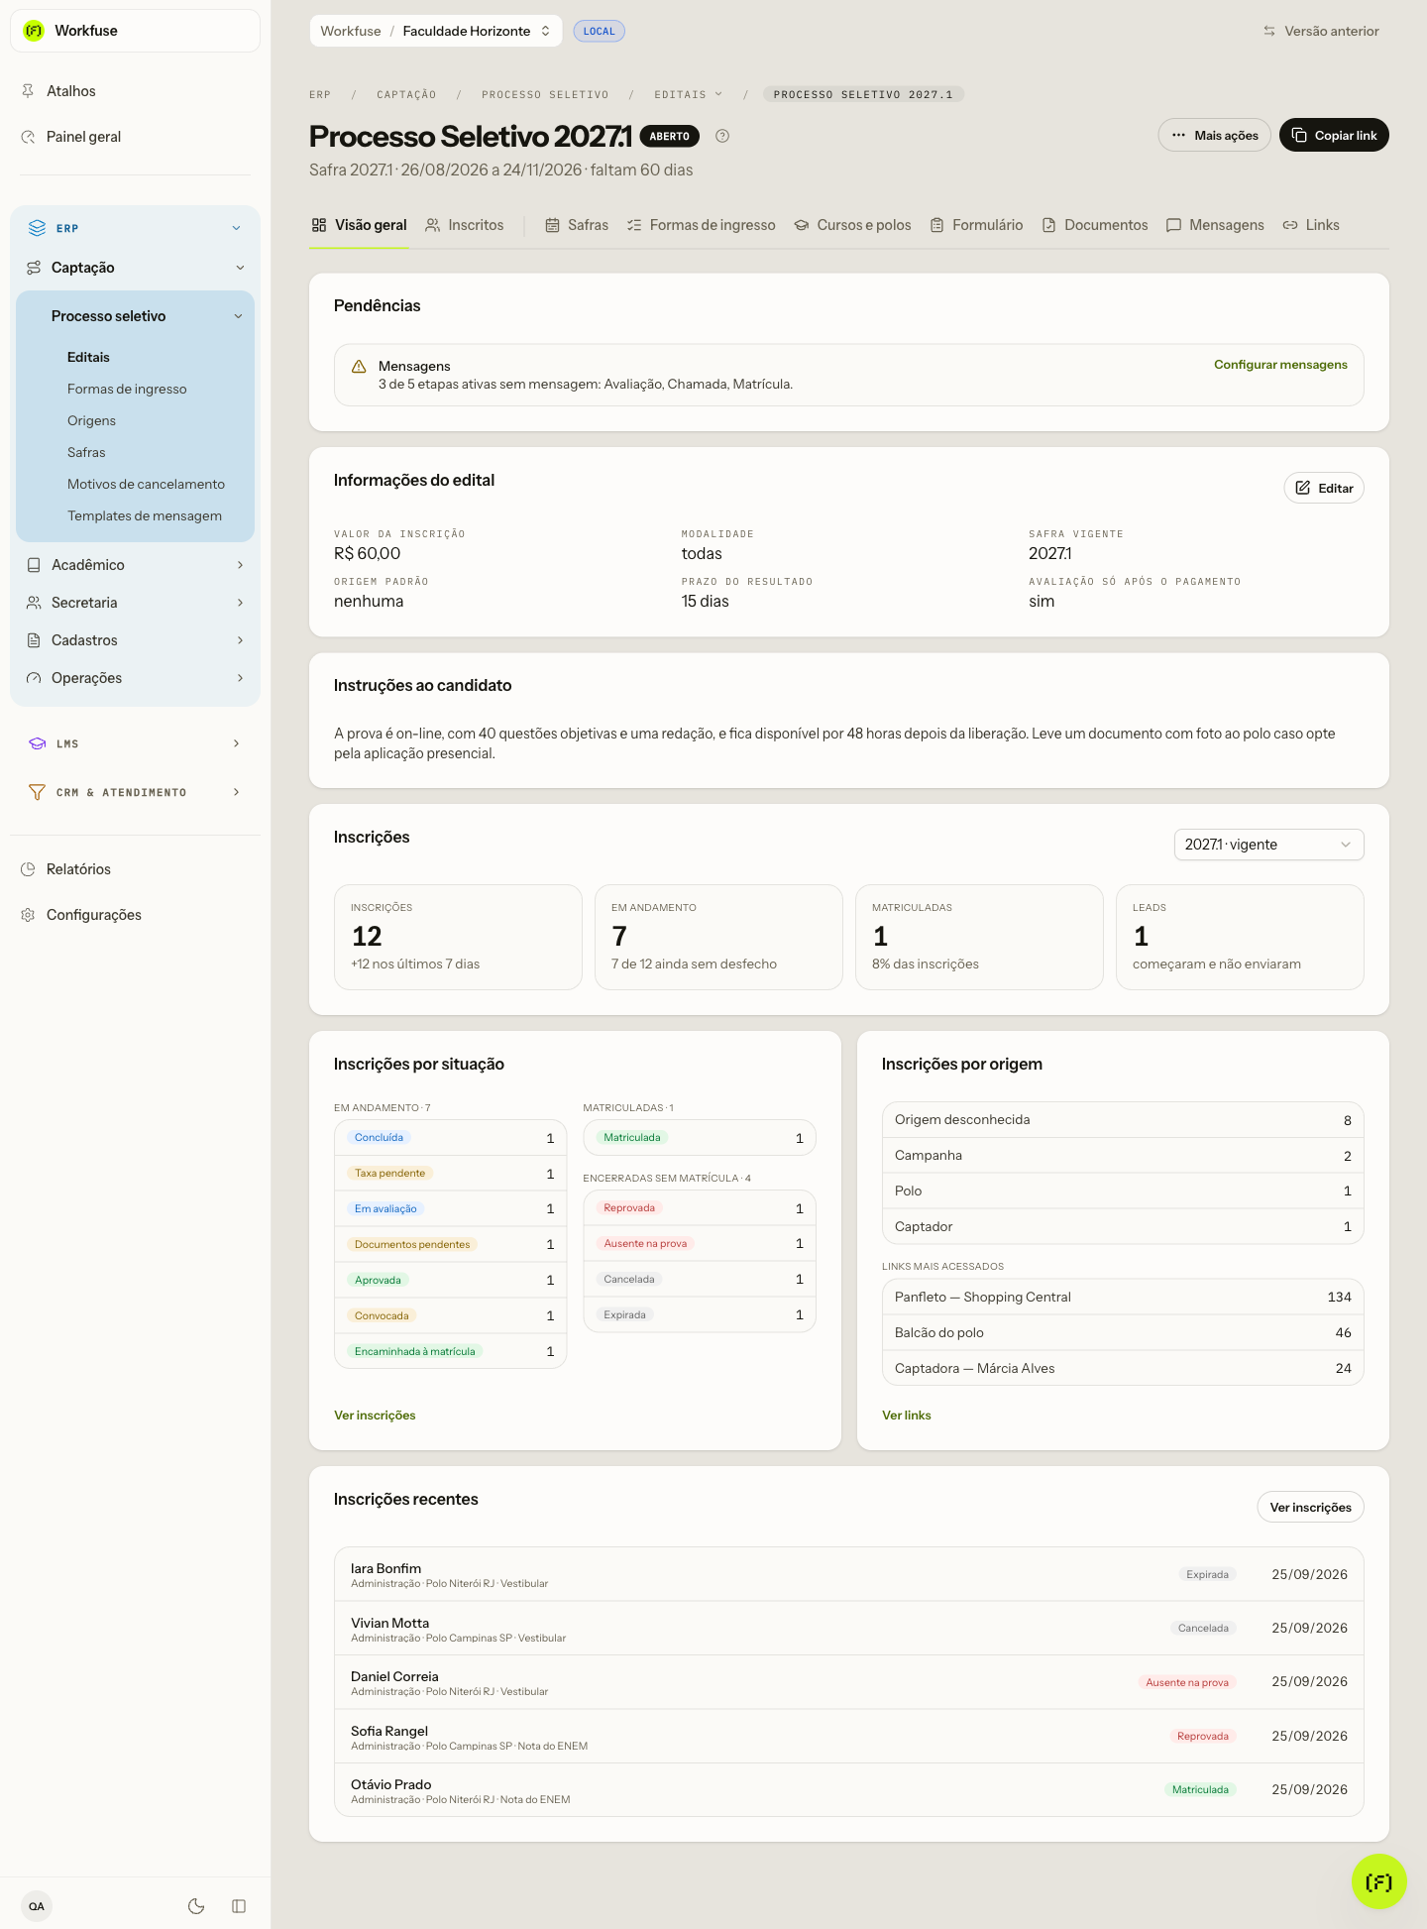
Task: Open floating Workfuse assistant button at bottom right
Action: click(x=1378, y=1881)
